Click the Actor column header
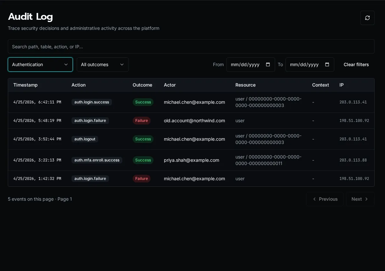The height and width of the screenshot is (271, 385). tap(170, 85)
